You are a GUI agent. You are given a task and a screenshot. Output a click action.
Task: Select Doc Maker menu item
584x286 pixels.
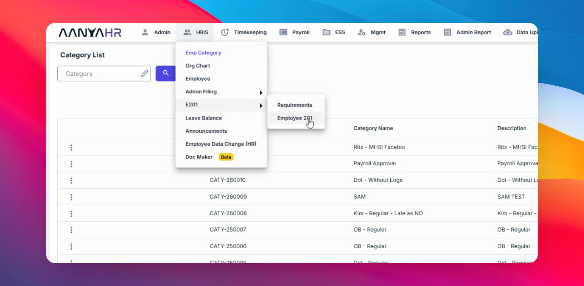tap(221, 157)
